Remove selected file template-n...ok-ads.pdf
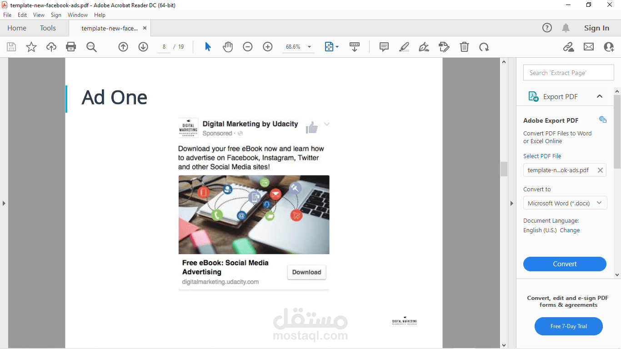Image resolution: width=621 pixels, height=349 pixels. coord(600,170)
